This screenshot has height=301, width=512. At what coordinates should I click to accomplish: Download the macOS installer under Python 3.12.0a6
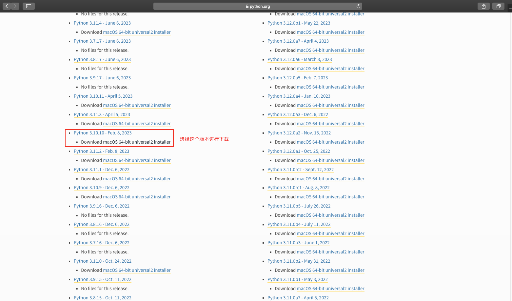coord(330,69)
